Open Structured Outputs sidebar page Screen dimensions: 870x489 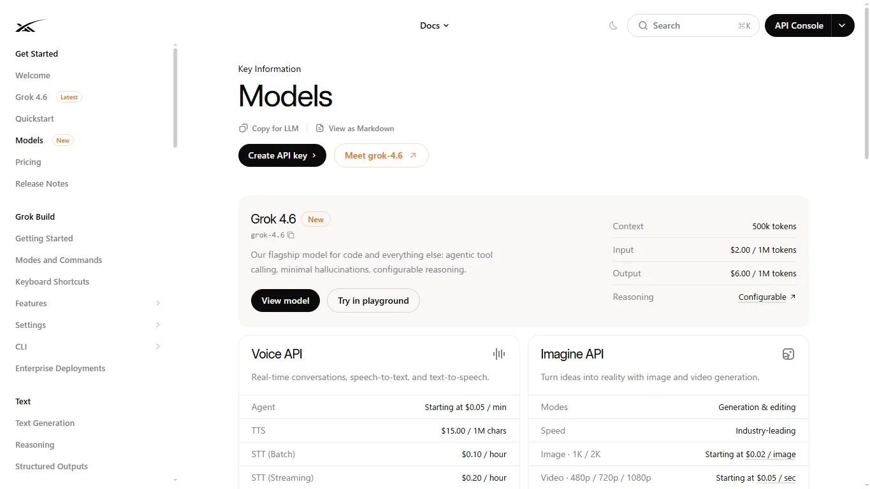point(52,466)
